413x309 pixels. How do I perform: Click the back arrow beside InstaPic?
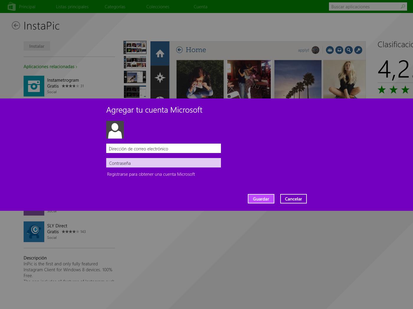[16, 26]
